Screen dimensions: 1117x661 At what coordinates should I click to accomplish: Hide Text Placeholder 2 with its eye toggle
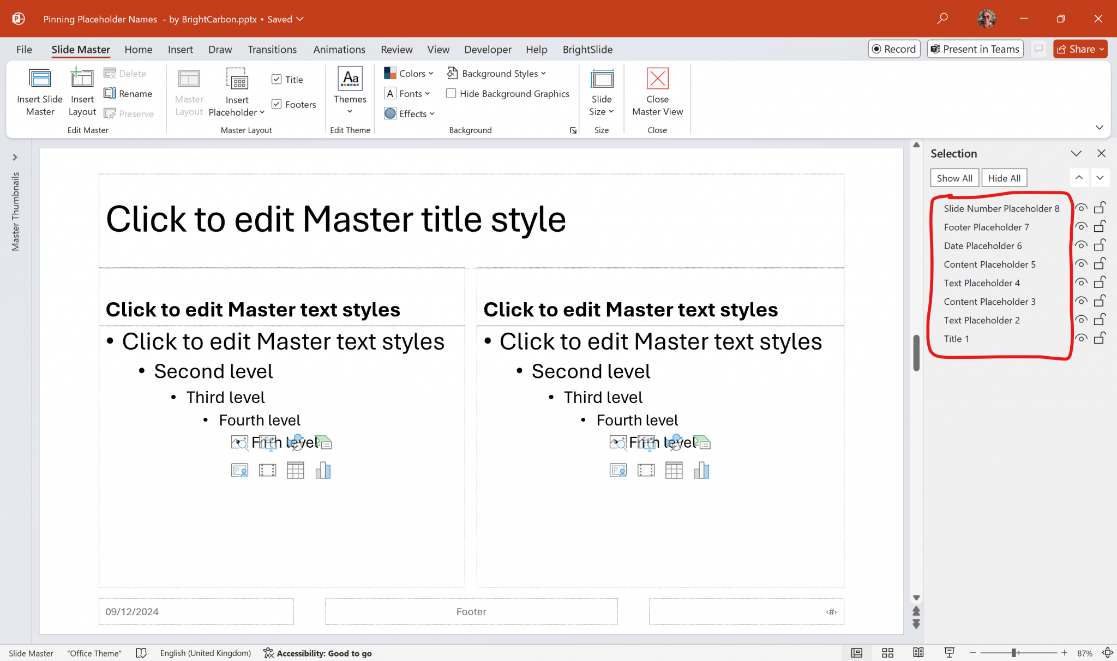(1082, 319)
